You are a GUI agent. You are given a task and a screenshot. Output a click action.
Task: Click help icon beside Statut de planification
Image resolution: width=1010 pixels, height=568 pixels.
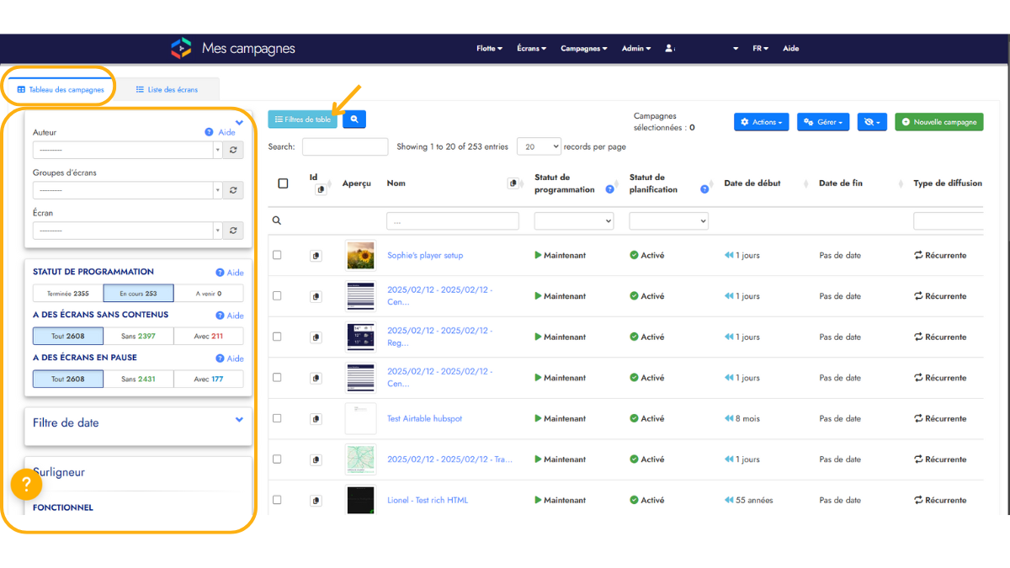tap(704, 189)
